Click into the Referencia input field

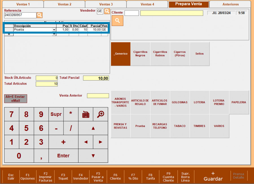pos(20,15)
